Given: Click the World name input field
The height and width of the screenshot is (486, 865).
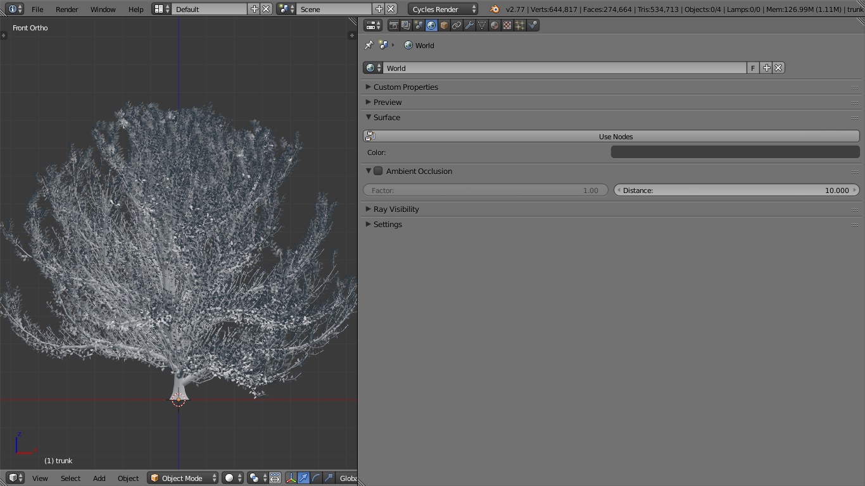Looking at the screenshot, I should 565,68.
